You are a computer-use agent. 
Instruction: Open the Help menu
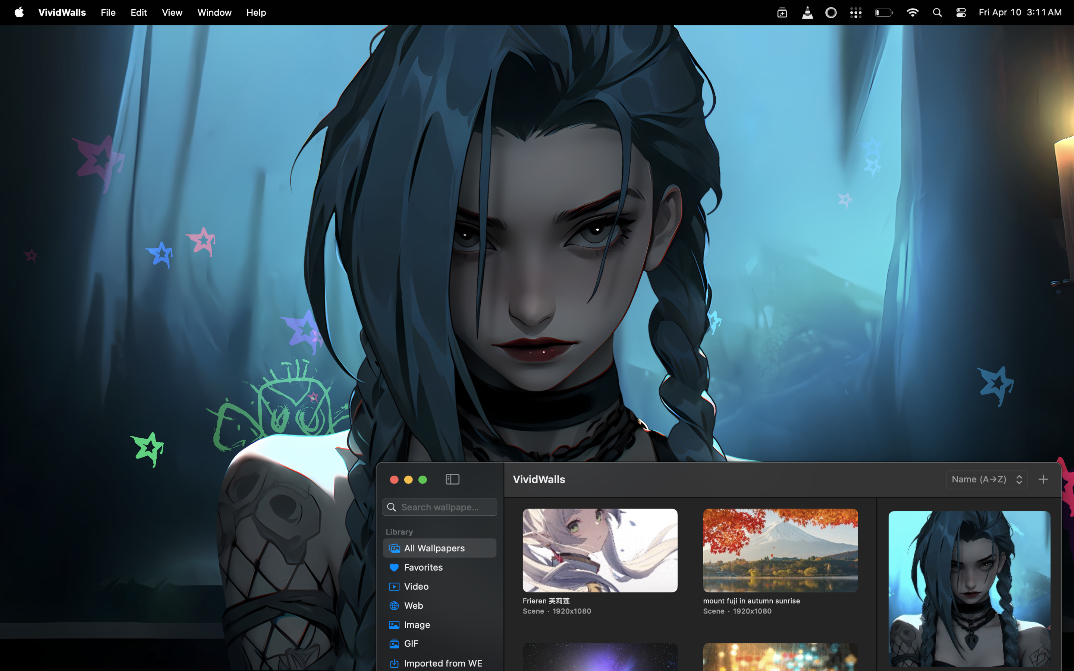click(256, 12)
